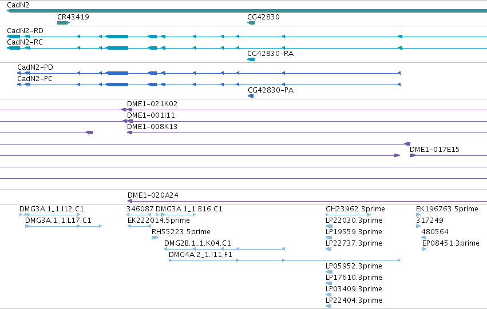This screenshot has height=309, width=487.
Task: Select the RH55223.5prime EST label
Action: [x=181, y=231]
